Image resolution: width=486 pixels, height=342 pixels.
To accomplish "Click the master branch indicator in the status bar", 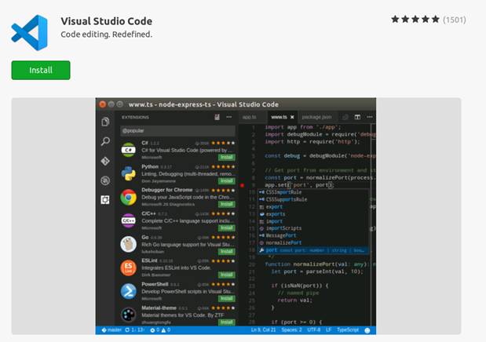I will 111,330.
